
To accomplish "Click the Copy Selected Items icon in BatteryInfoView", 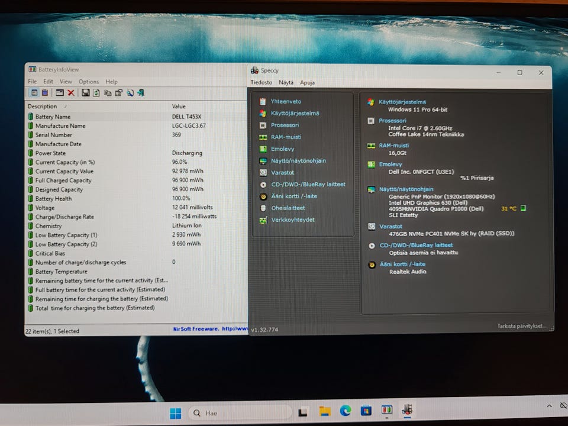I will [x=108, y=93].
